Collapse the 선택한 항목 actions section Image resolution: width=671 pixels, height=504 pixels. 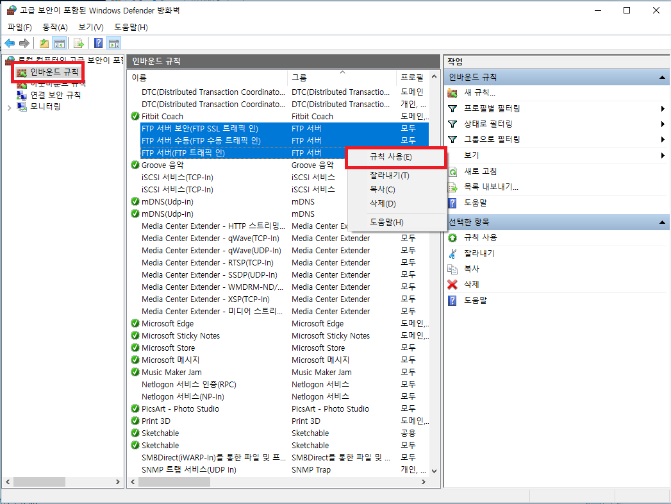pyautogui.click(x=662, y=223)
